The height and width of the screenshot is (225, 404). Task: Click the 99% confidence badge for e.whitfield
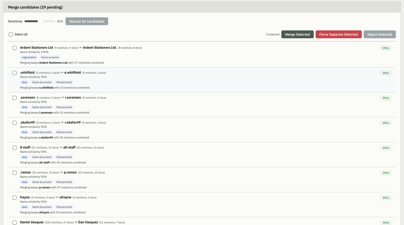tap(386, 73)
